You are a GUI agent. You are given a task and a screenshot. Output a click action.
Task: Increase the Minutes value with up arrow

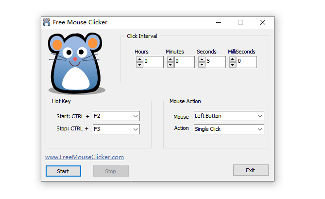171,59
